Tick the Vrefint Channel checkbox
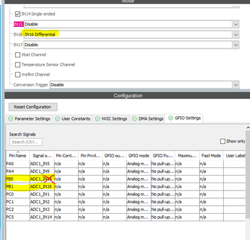 click(x=17, y=74)
